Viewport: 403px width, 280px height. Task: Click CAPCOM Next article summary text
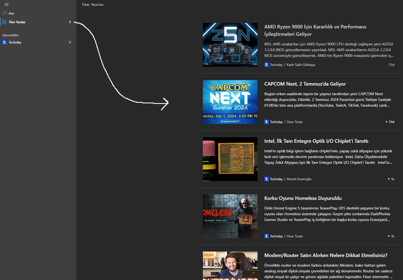pyautogui.click(x=328, y=100)
